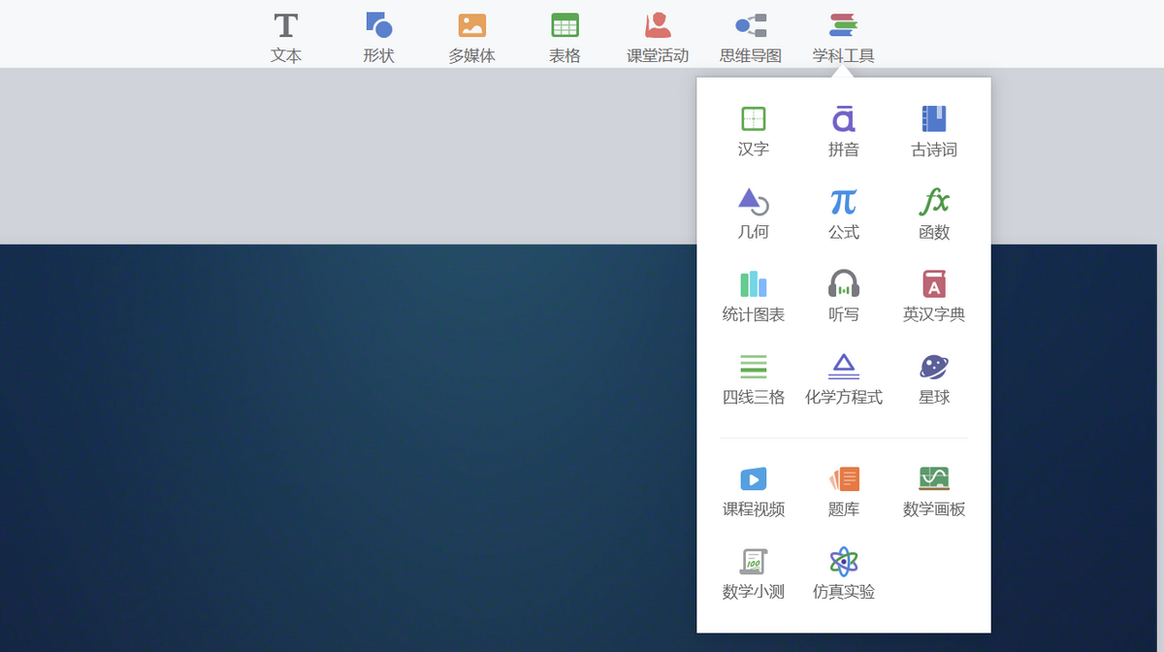Image resolution: width=1164 pixels, height=652 pixels.
Task: Open the 函数 function tool
Action: (x=934, y=214)
